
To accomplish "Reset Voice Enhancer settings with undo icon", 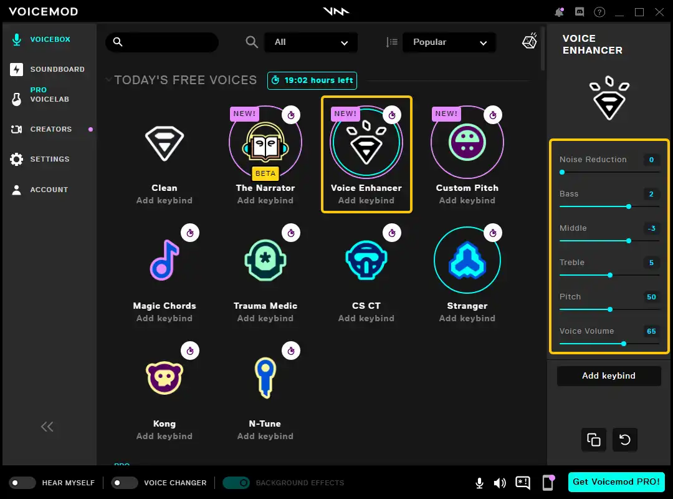I will [x=625, y=440].
